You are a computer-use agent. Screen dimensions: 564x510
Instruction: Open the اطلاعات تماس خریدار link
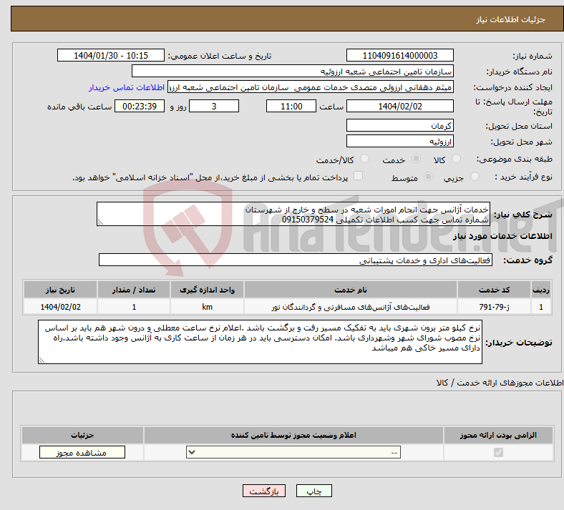click(127, 87)
